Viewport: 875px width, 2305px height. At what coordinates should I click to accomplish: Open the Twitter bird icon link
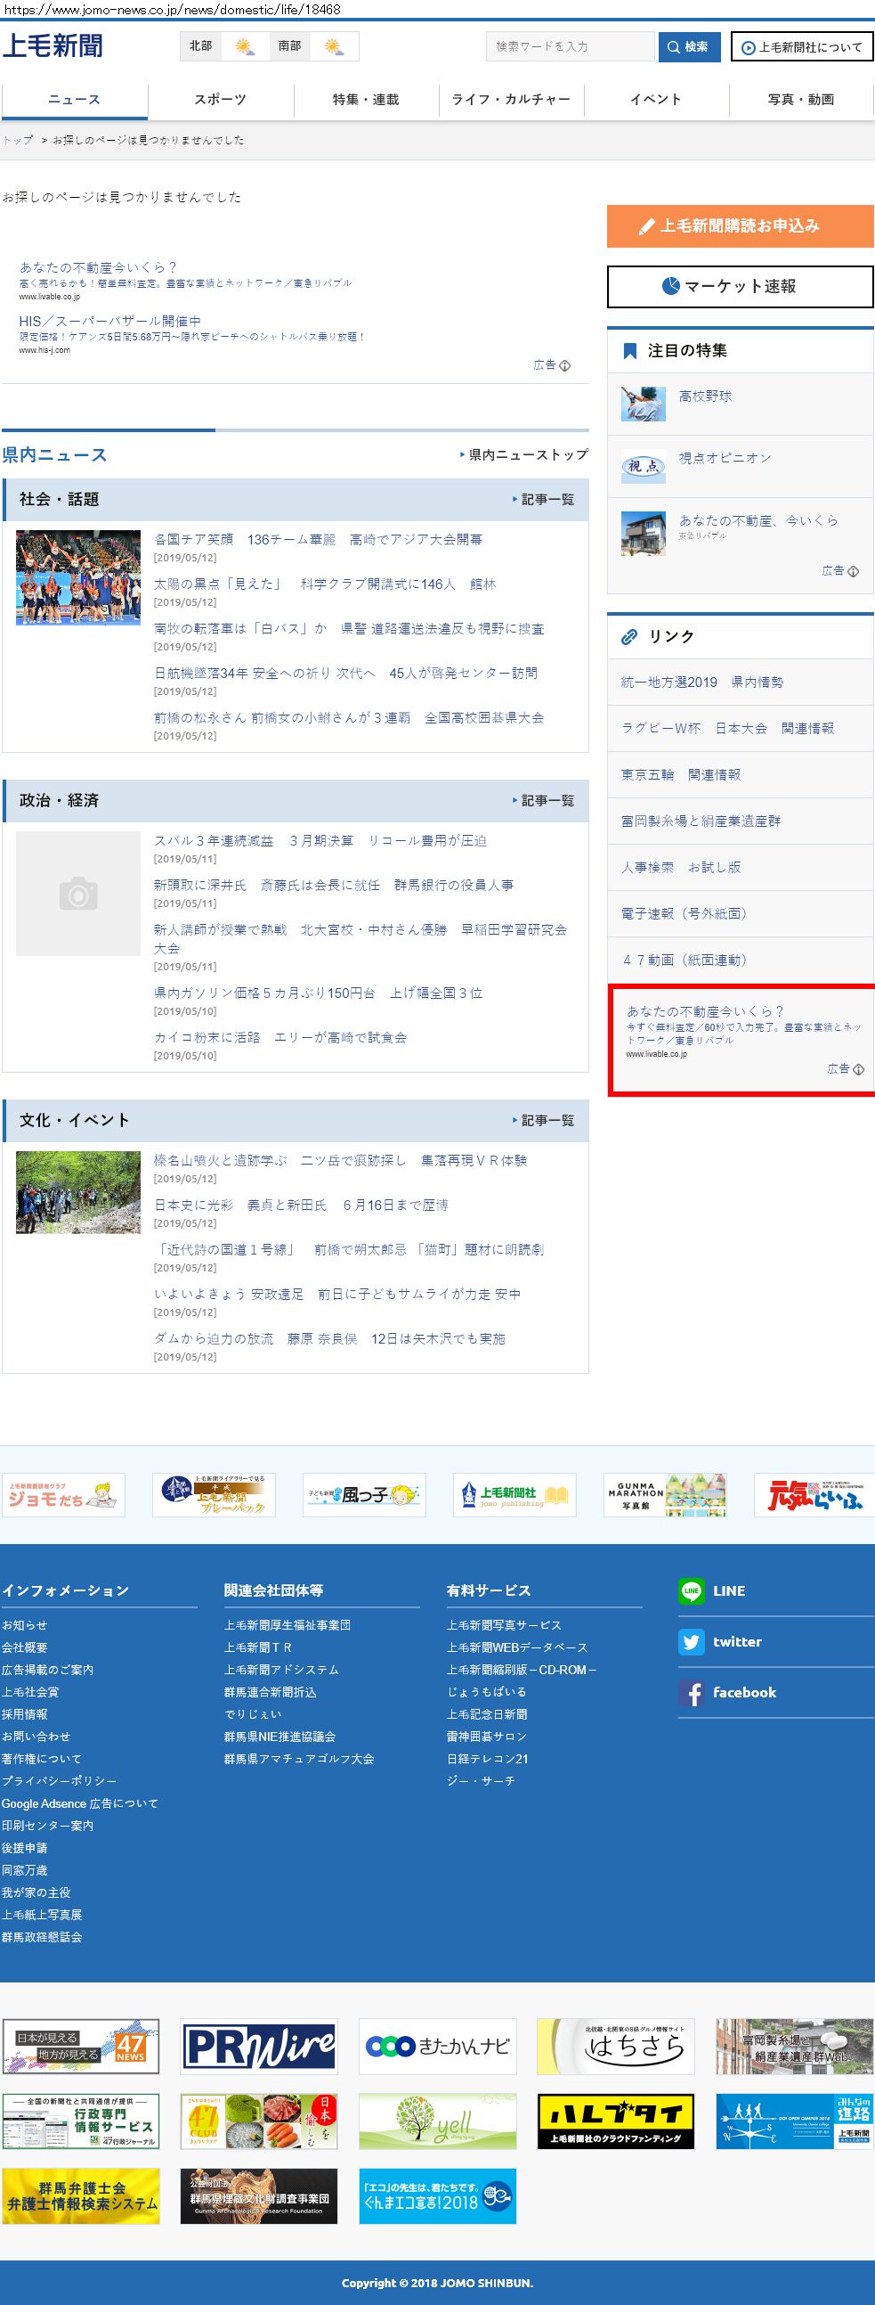(x=691, y=1641)
